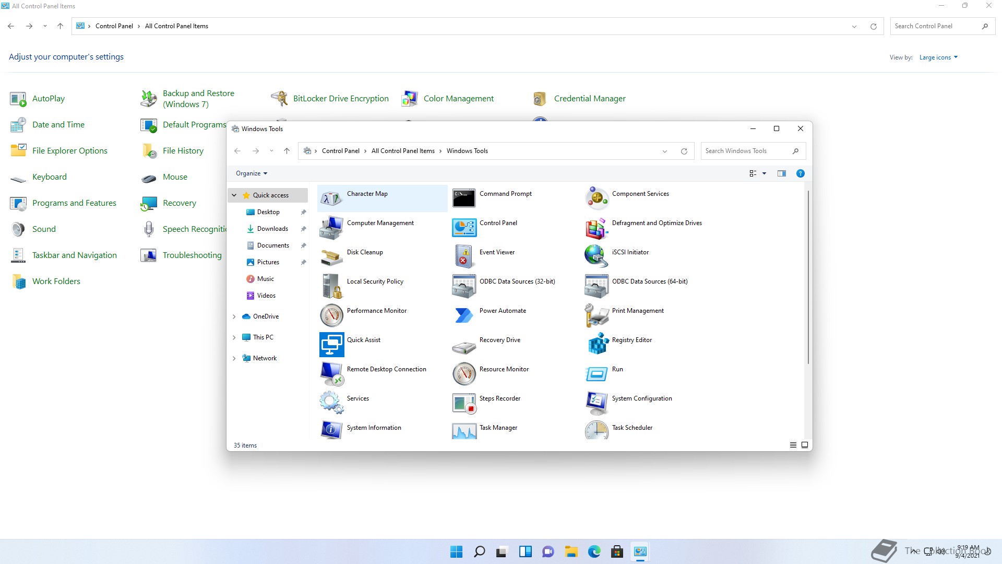The image size is (1002, 564).
Task: Open AutoPlay settings link
Action: point(48,99)
